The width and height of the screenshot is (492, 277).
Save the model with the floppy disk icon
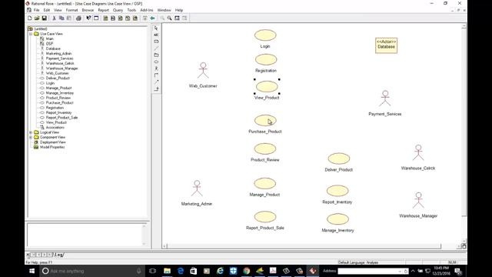click(45, 18)
